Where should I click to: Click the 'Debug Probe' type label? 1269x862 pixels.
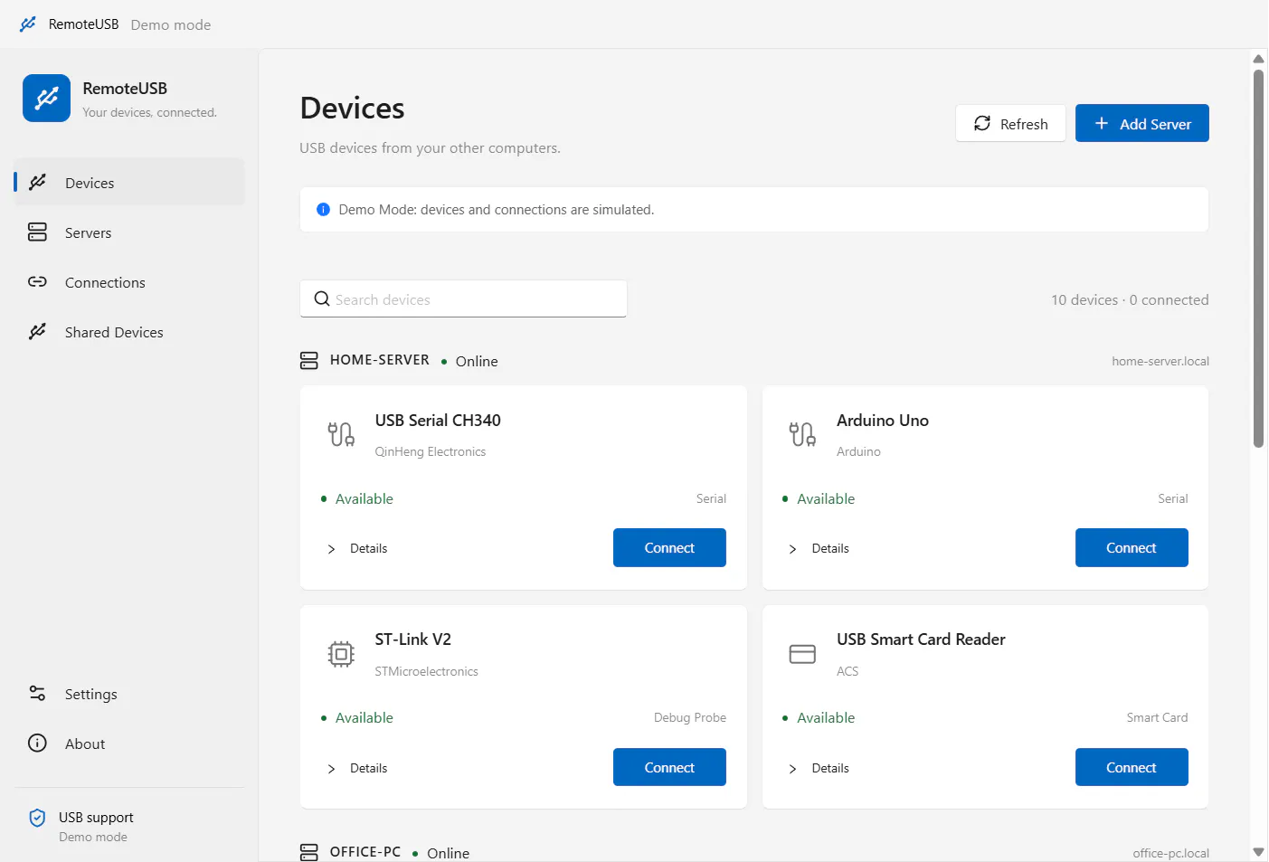pos(690,718)
